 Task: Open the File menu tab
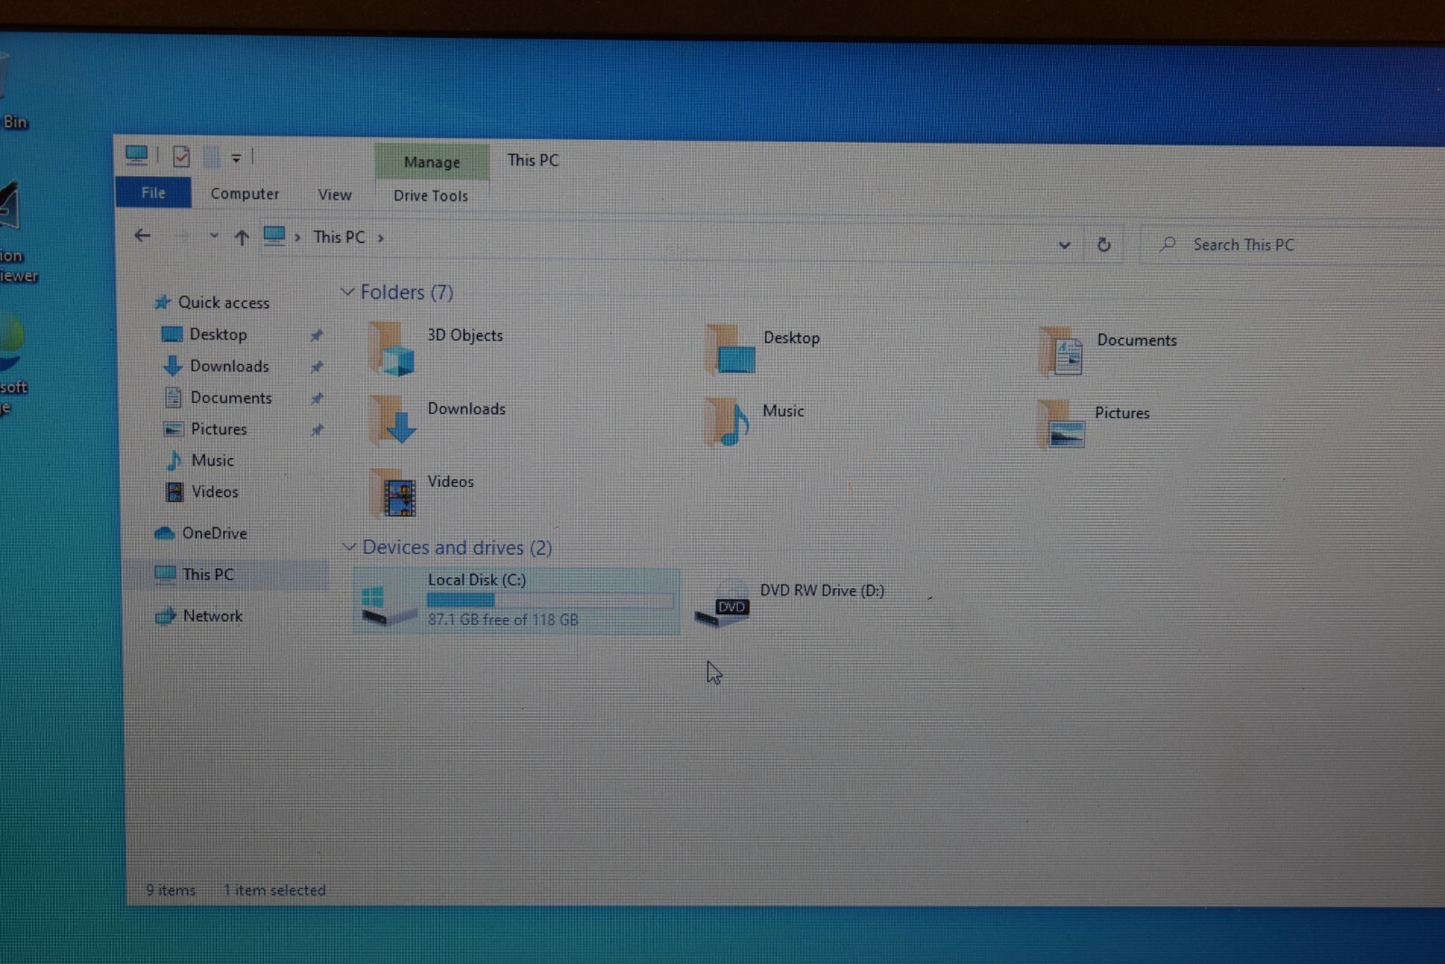point(154,192)
